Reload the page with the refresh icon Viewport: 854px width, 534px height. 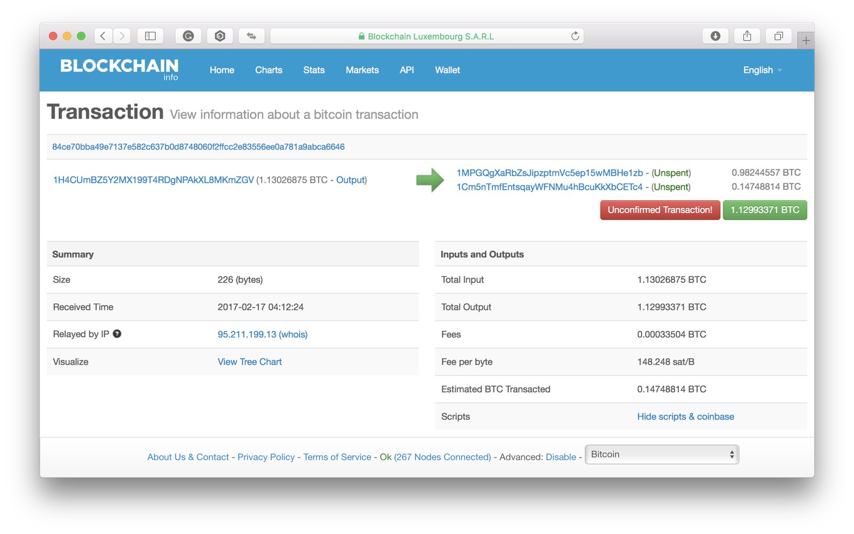pyautogui.click(x=575, y=36)
